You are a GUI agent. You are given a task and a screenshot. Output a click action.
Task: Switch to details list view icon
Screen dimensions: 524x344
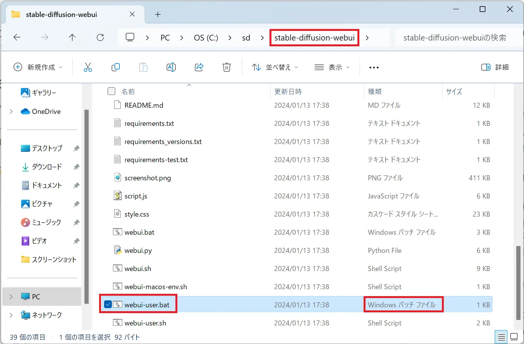click(501, 336)
